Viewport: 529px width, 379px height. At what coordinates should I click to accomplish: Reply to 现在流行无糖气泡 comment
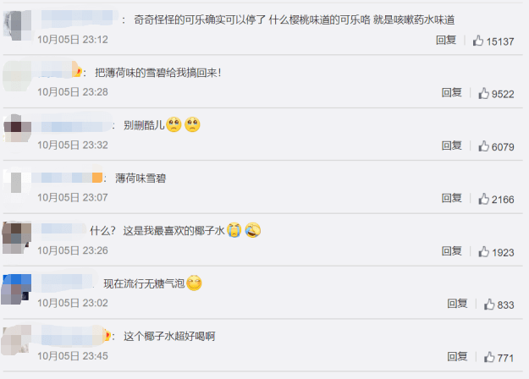[x=457, y=304]
